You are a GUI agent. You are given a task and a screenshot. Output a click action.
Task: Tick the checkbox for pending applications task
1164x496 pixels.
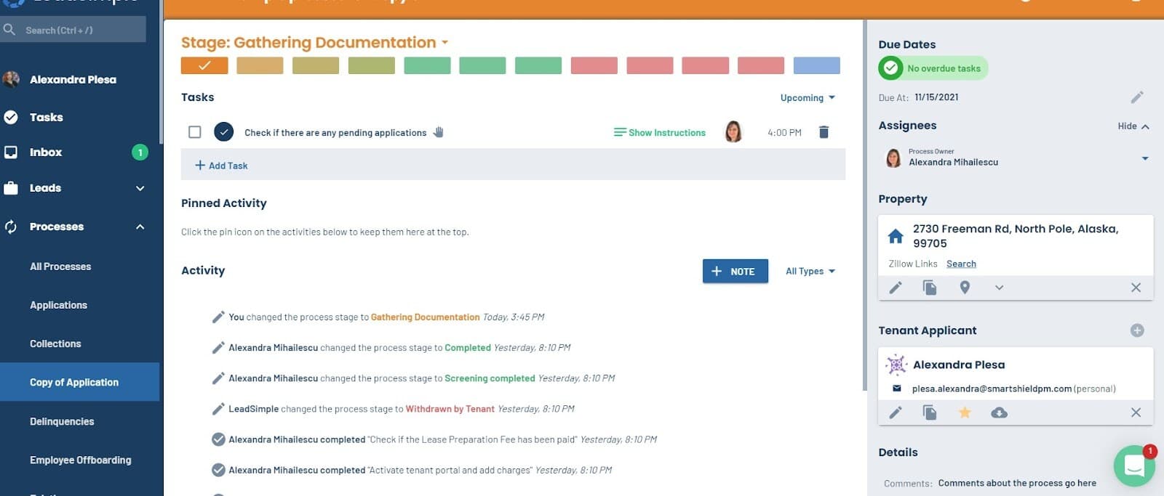(194, 132)
